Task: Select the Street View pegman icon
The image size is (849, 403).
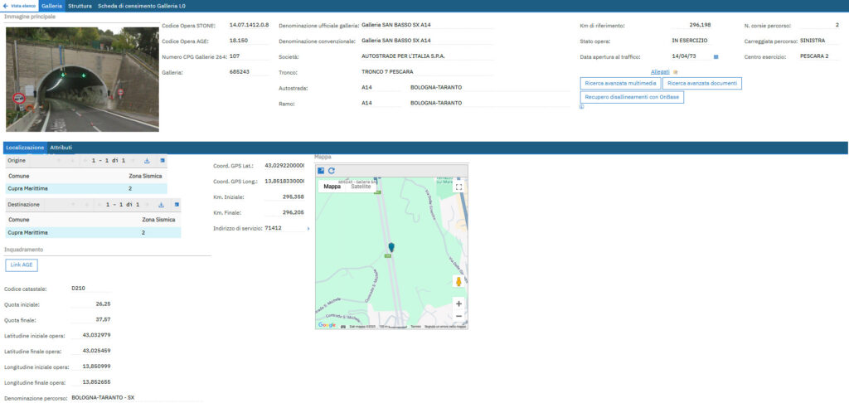Action: (458, 282)
